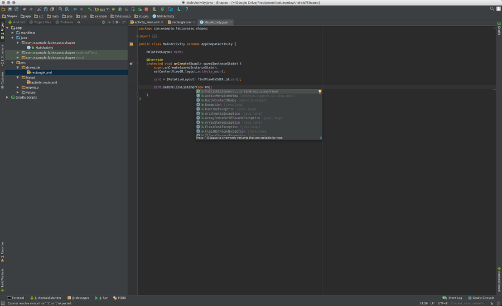502x306 pixels.
Task: Choose ClassCastException completion suggestion
Action: [x=259, y=127]
